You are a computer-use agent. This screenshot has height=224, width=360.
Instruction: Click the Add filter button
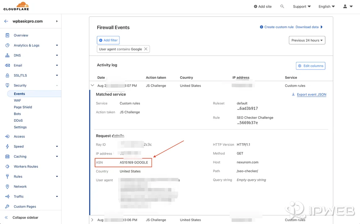[108, 40]
